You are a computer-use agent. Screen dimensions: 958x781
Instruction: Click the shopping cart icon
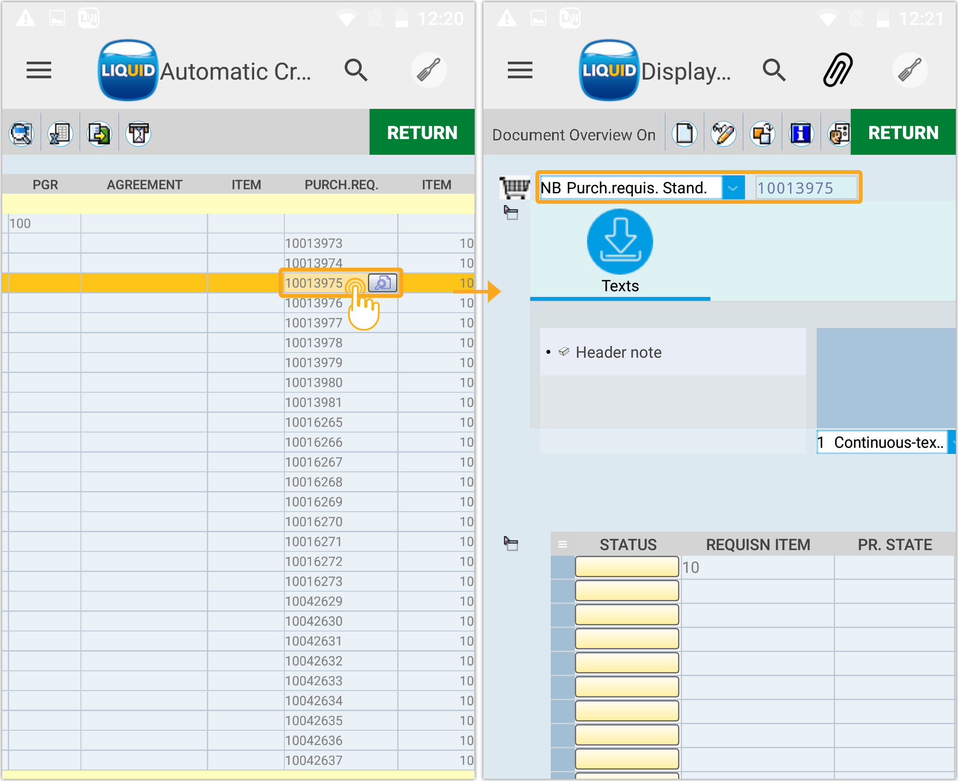click(515, 187)
